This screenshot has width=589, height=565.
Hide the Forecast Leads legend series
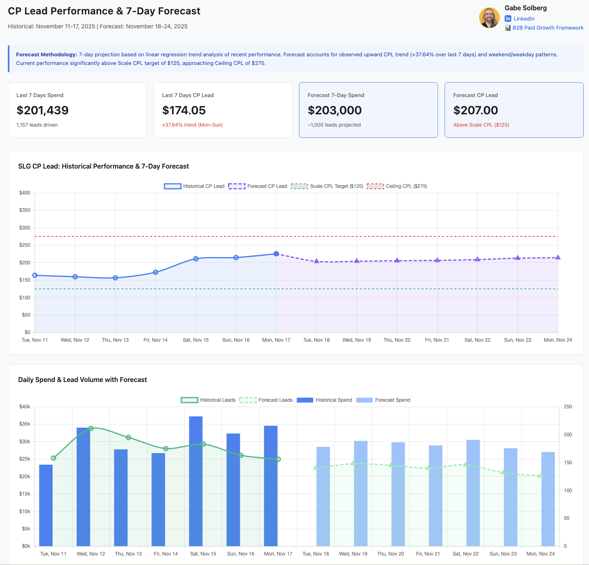[x=266, y=400]
